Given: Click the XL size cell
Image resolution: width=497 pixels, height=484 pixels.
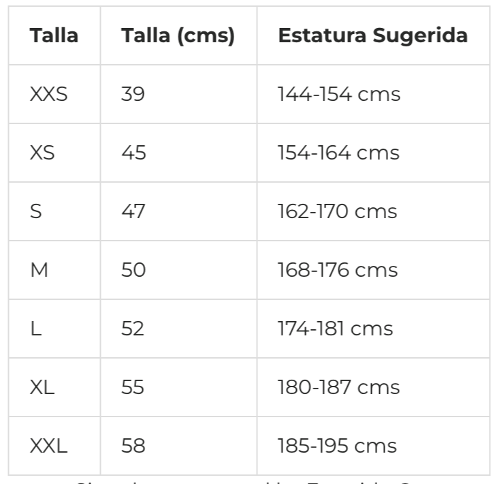Looking at the screenshot, I should click(x=54, y=387).
